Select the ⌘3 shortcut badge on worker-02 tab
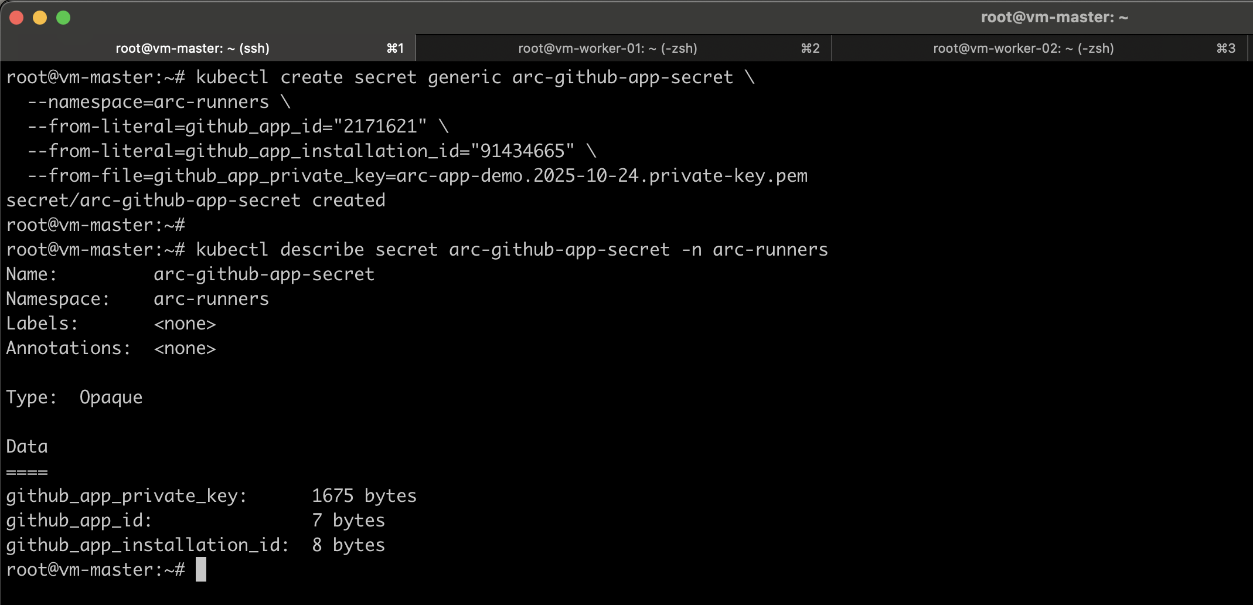Viewport: 1253px width, 605px height. click(1225, 48)
